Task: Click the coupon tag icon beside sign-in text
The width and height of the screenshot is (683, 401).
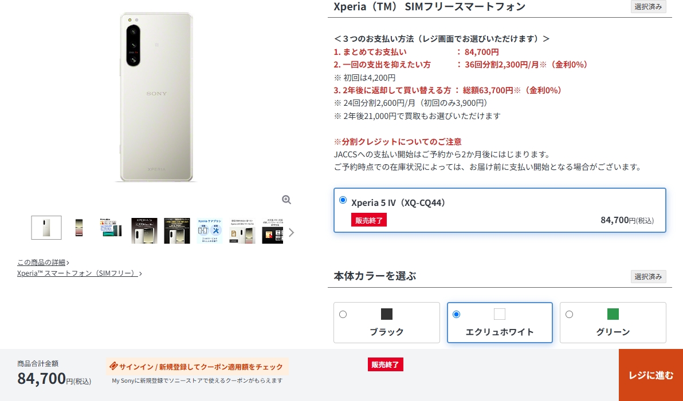Action: [x=113, y=366]
